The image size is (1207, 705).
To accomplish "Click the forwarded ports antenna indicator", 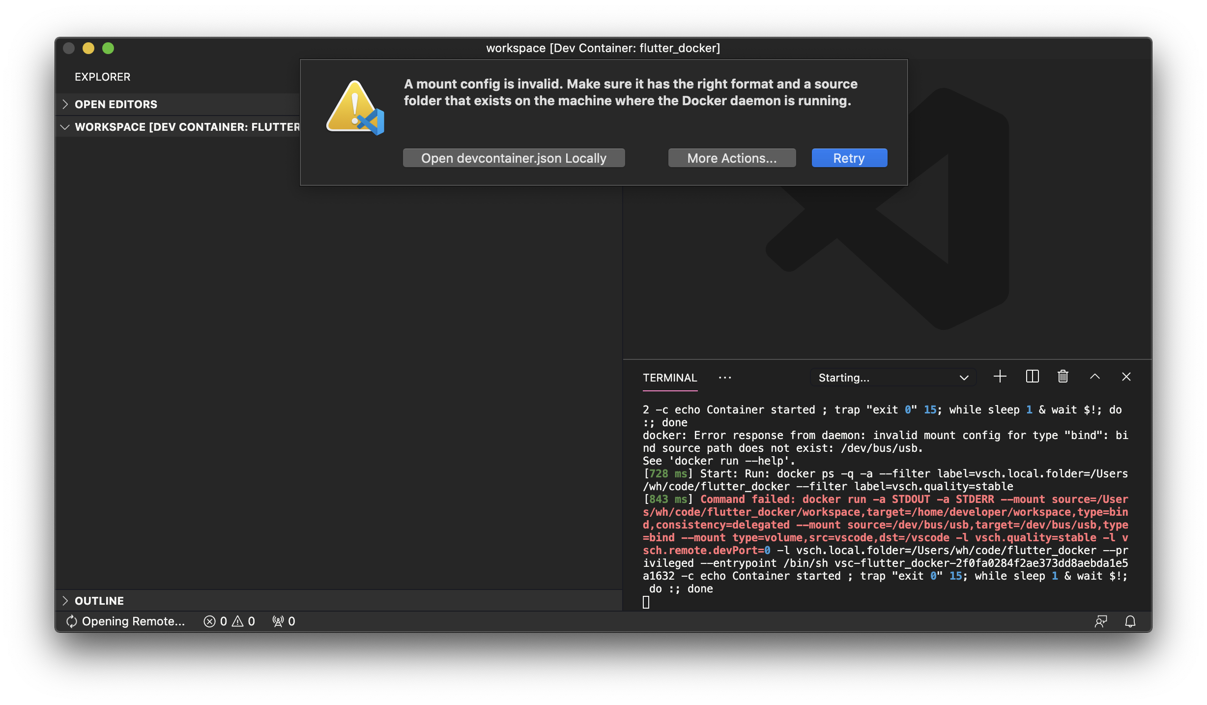I will click(x=284, y=621).
